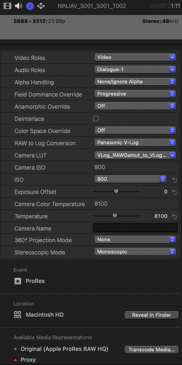This screenshot has height=365, width=182.
Task: Click the Exposure Offset value 0
Action: coord(166,192)
